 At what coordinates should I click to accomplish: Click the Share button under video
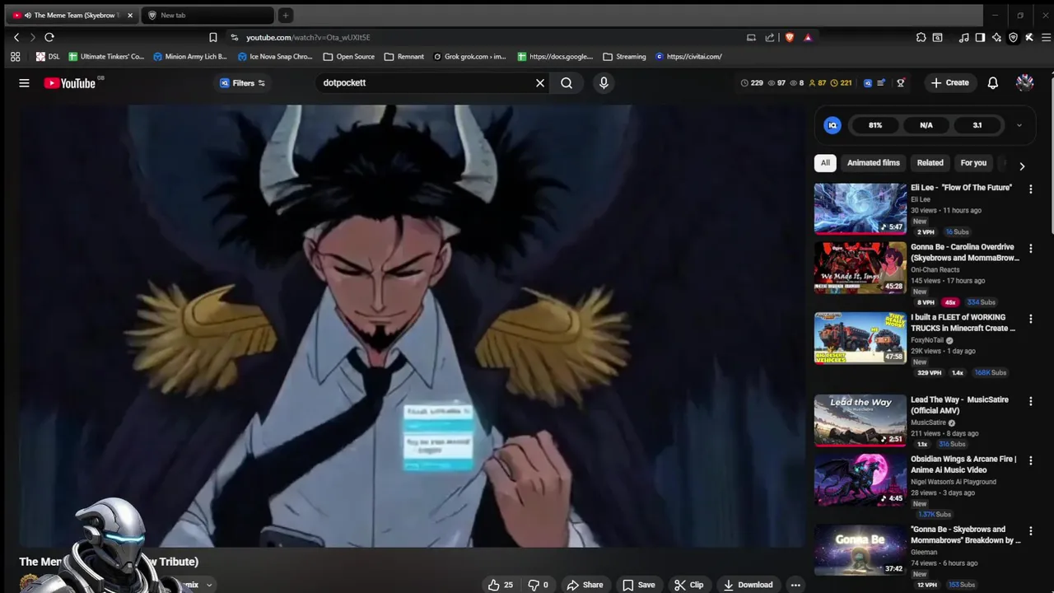click(585, 585)
